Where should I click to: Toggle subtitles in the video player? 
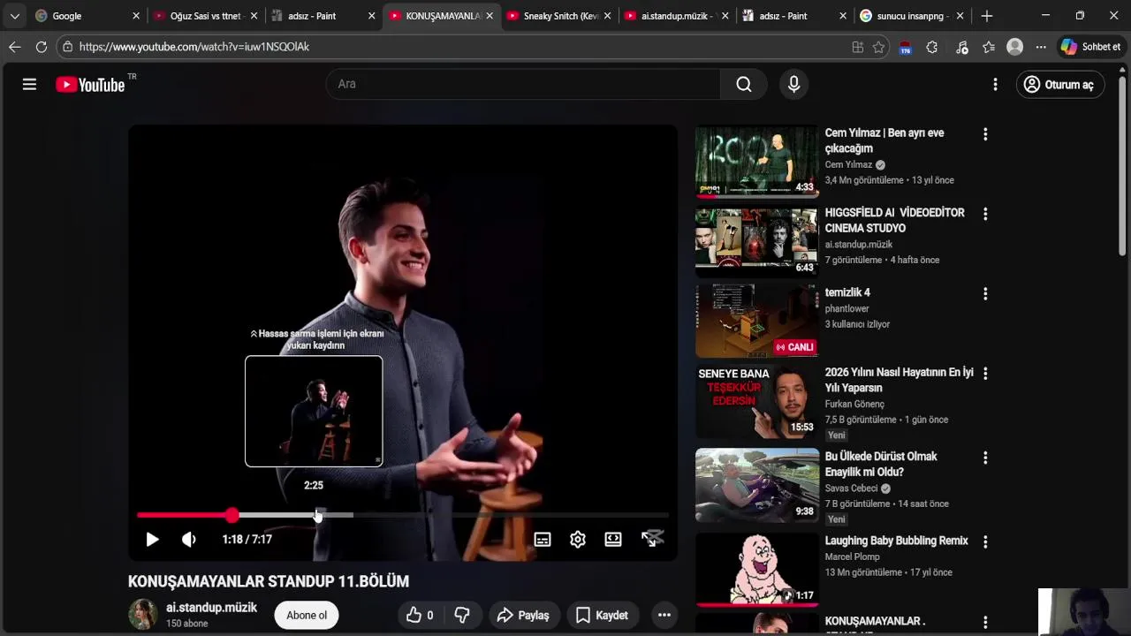coord(543,540)
